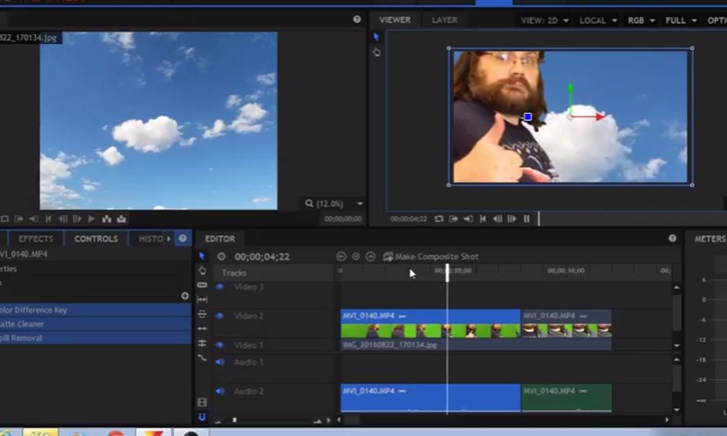Activate the slip edit tool in Editor
Image resolution: width=727 pixels, height=436 pixels.
202,300
